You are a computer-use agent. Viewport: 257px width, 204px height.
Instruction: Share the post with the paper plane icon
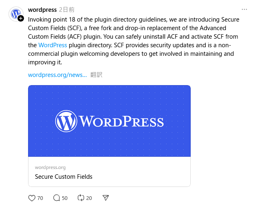(106, 198)
